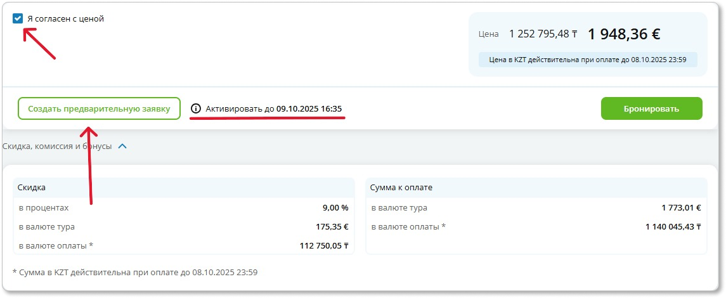Click the "Скидка" panel header
The image size is (726, 298).
click(32, 188)
